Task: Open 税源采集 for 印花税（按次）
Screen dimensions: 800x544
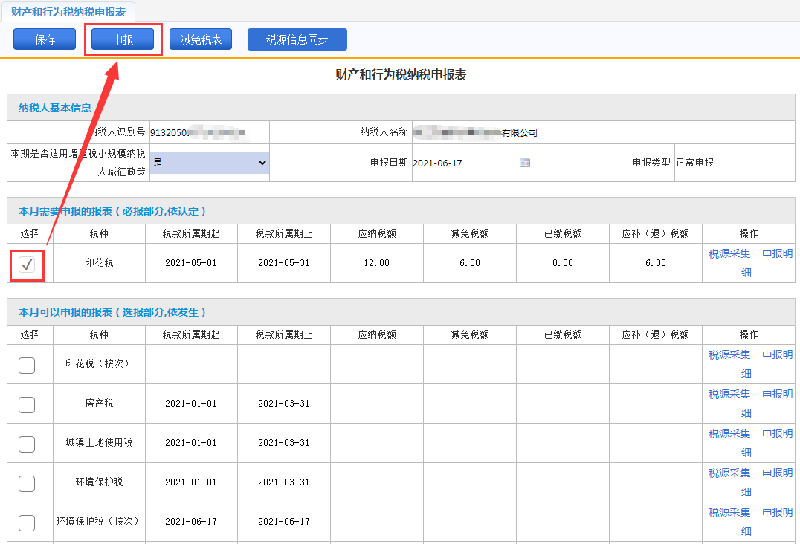Action: coord(729,354)
